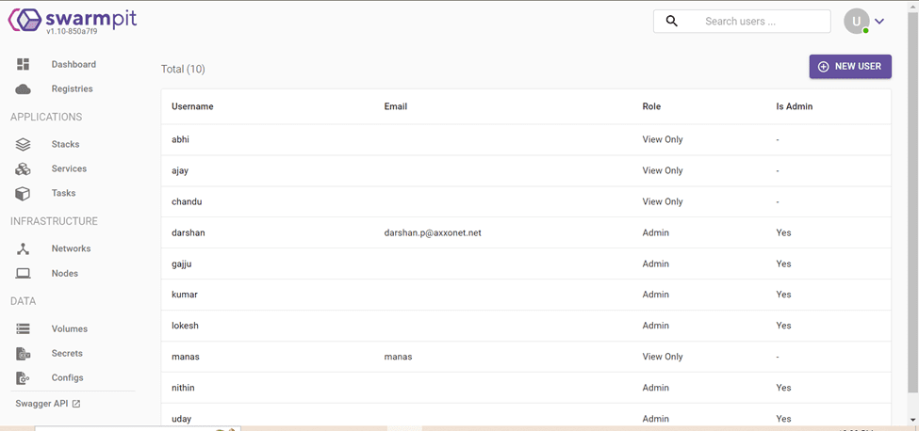Viewport: 919px width, 431px height.
Task: Select the manas user entry
Action: tap(186, 357)
